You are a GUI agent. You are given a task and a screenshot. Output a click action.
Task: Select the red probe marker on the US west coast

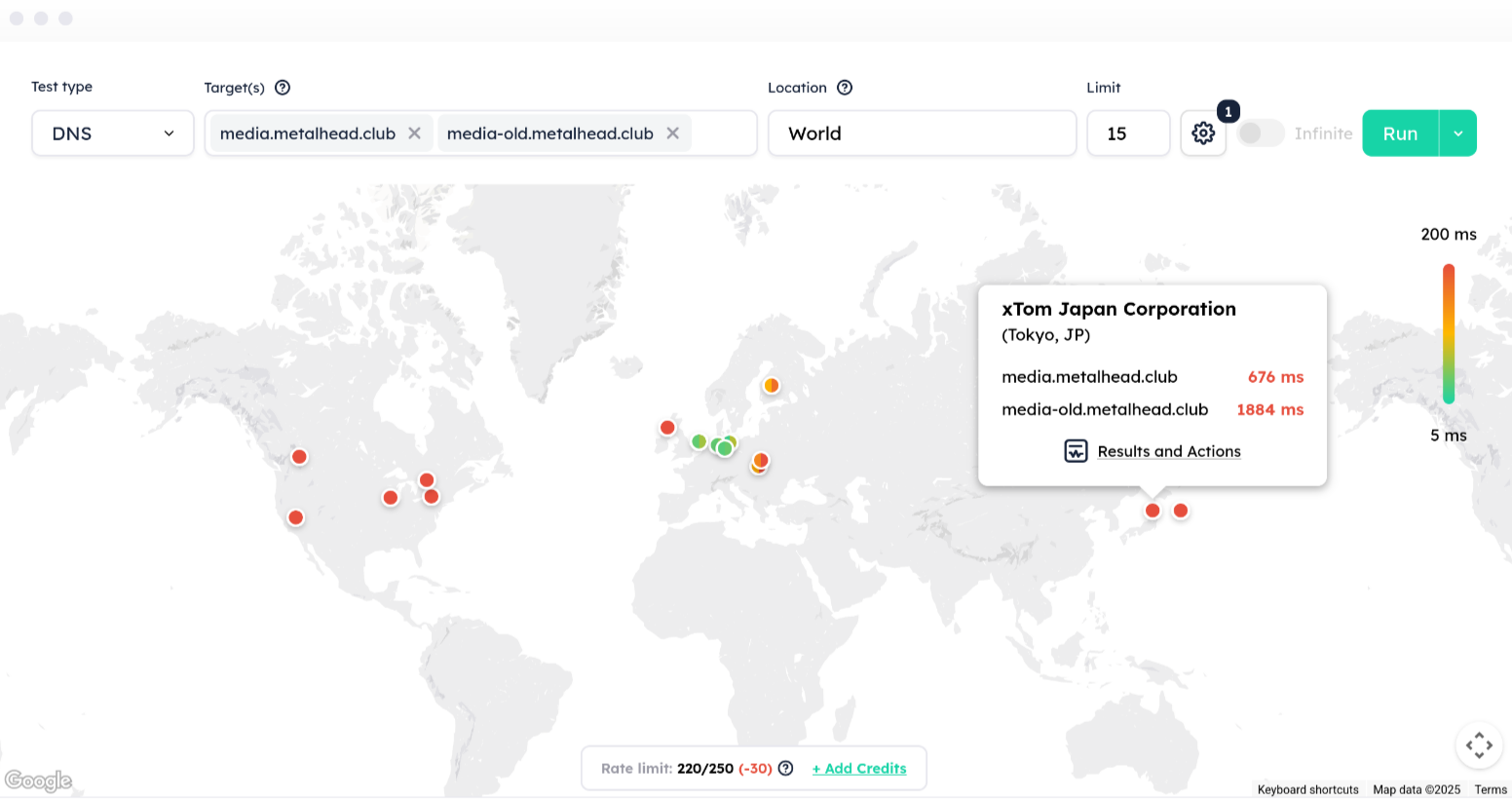coord(295,517)
